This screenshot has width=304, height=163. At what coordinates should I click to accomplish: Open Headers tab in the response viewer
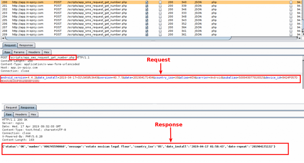[x=21, y=114]
